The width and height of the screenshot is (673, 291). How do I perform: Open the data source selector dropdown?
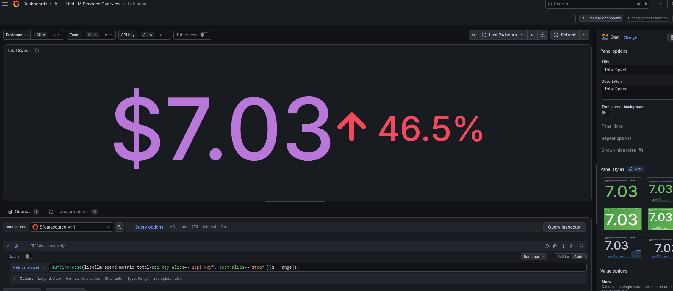click(x=71, y=227)
